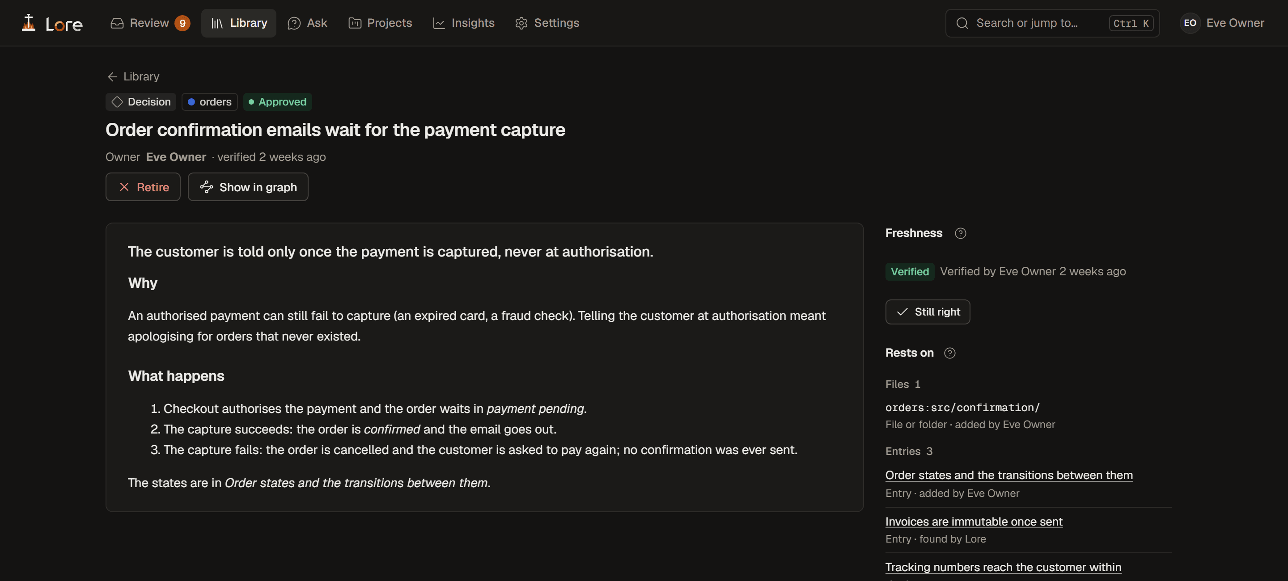Click the review count badge showing 9
Image resolution: width=1288 pixels, height=581 pixels.
(182, 23)
